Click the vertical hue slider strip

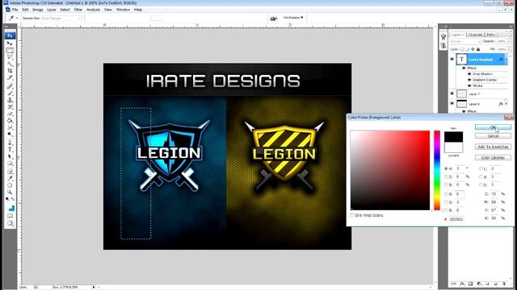coord(437,170)
